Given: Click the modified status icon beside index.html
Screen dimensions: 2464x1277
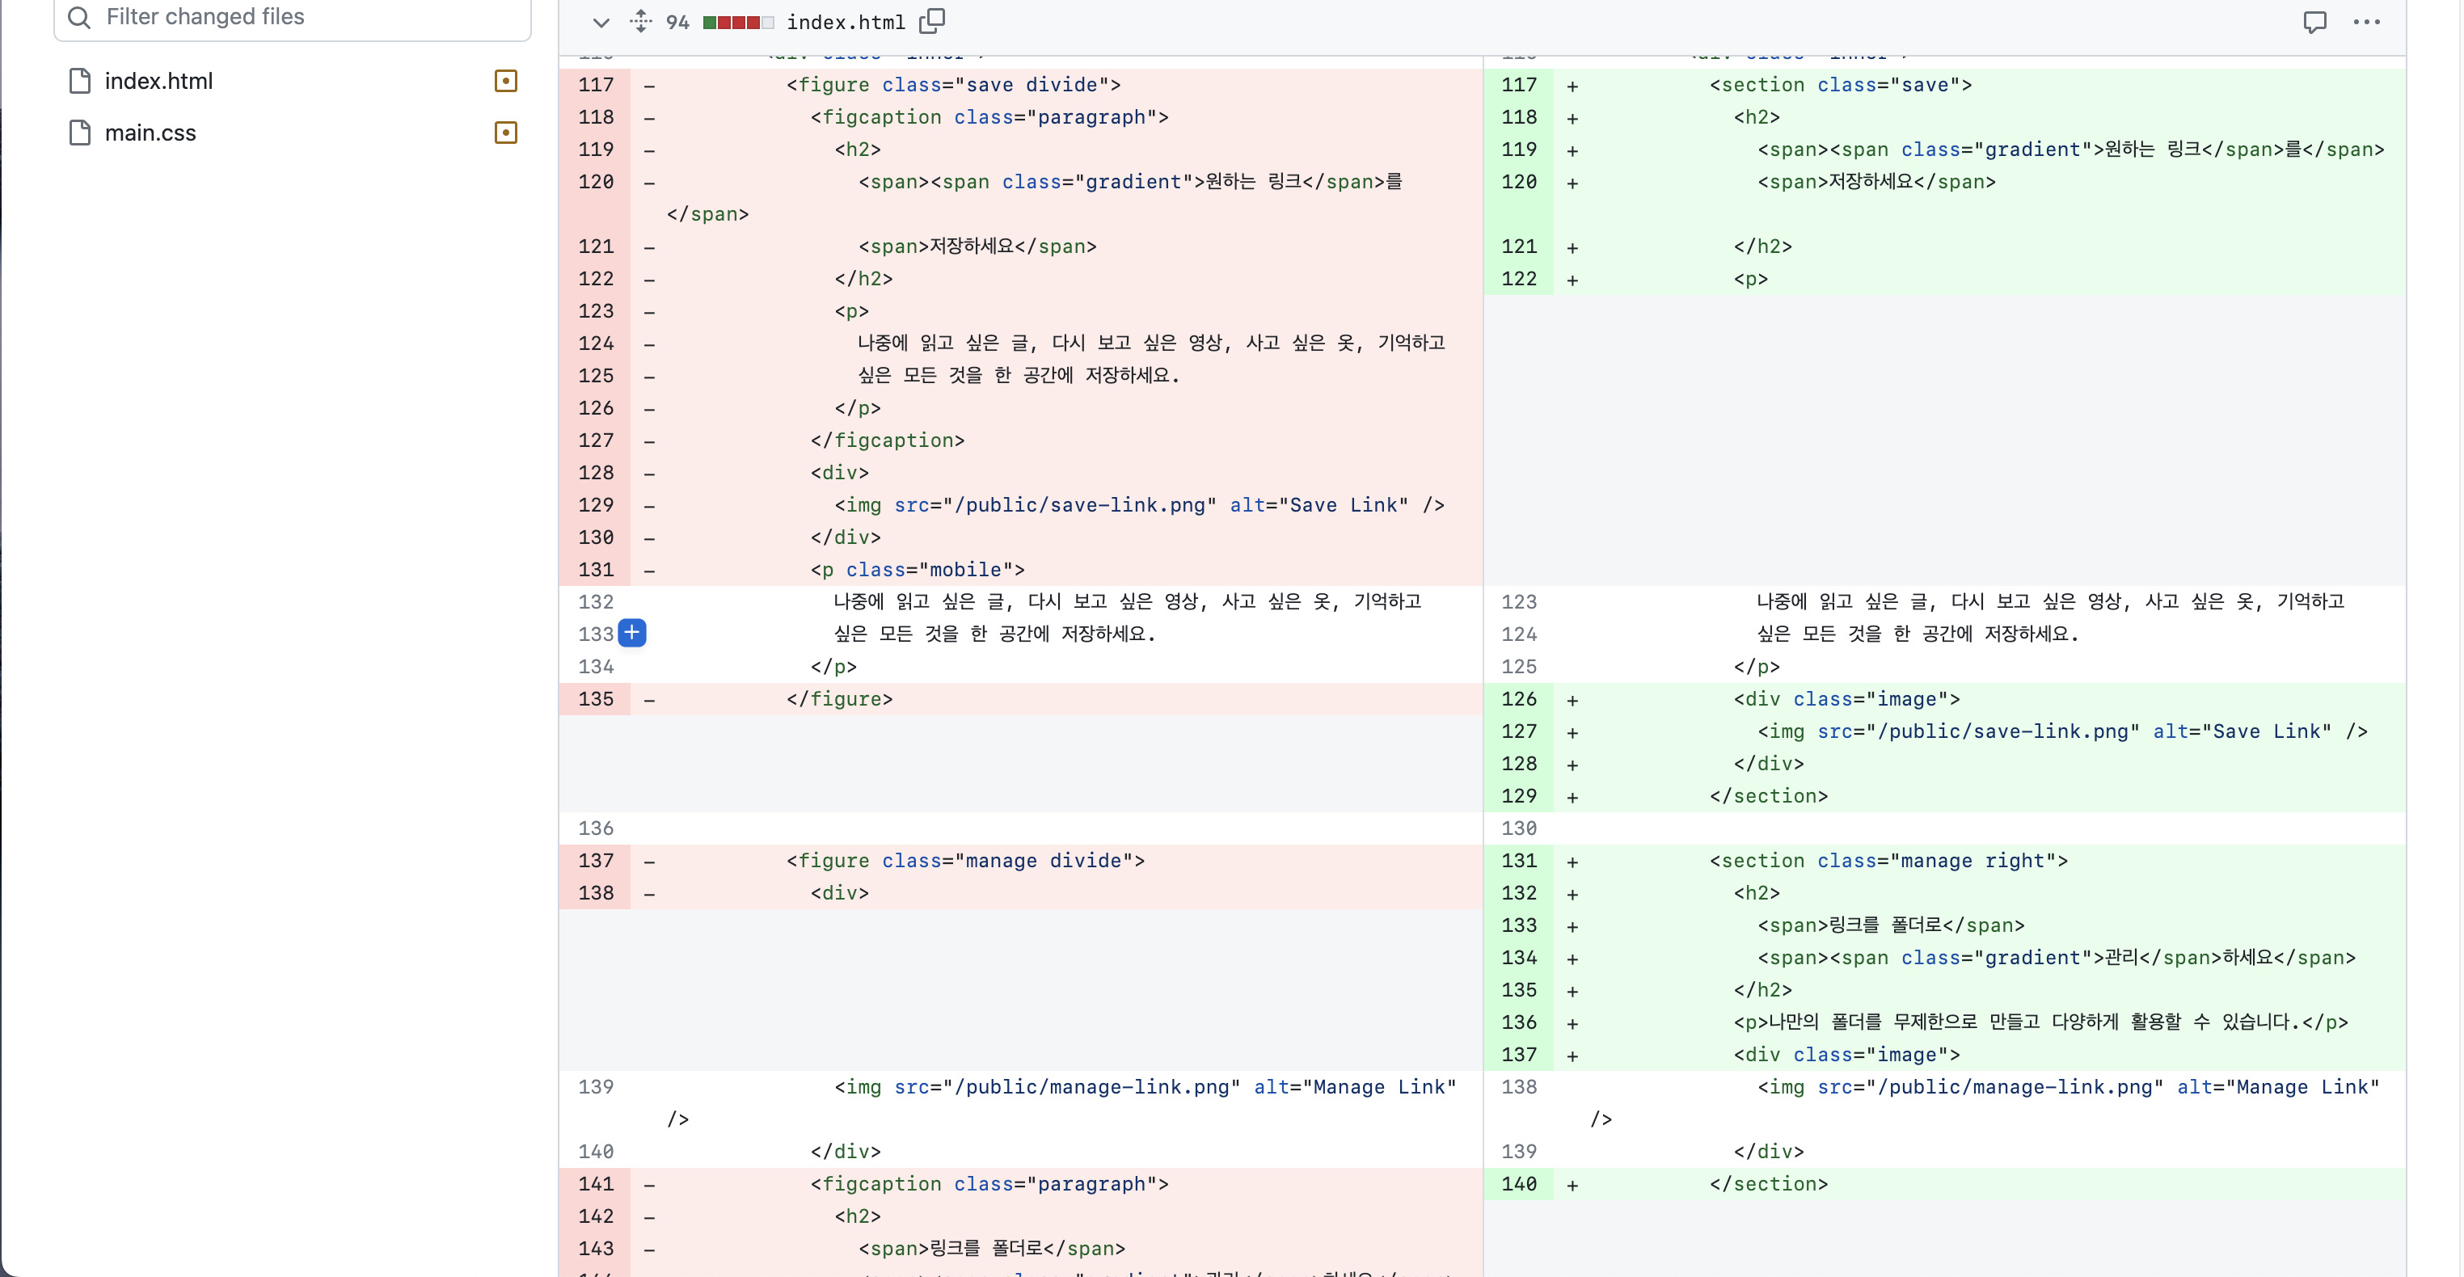Looking at the screenshot, I should pyautogui.click(x=505, y=82).
